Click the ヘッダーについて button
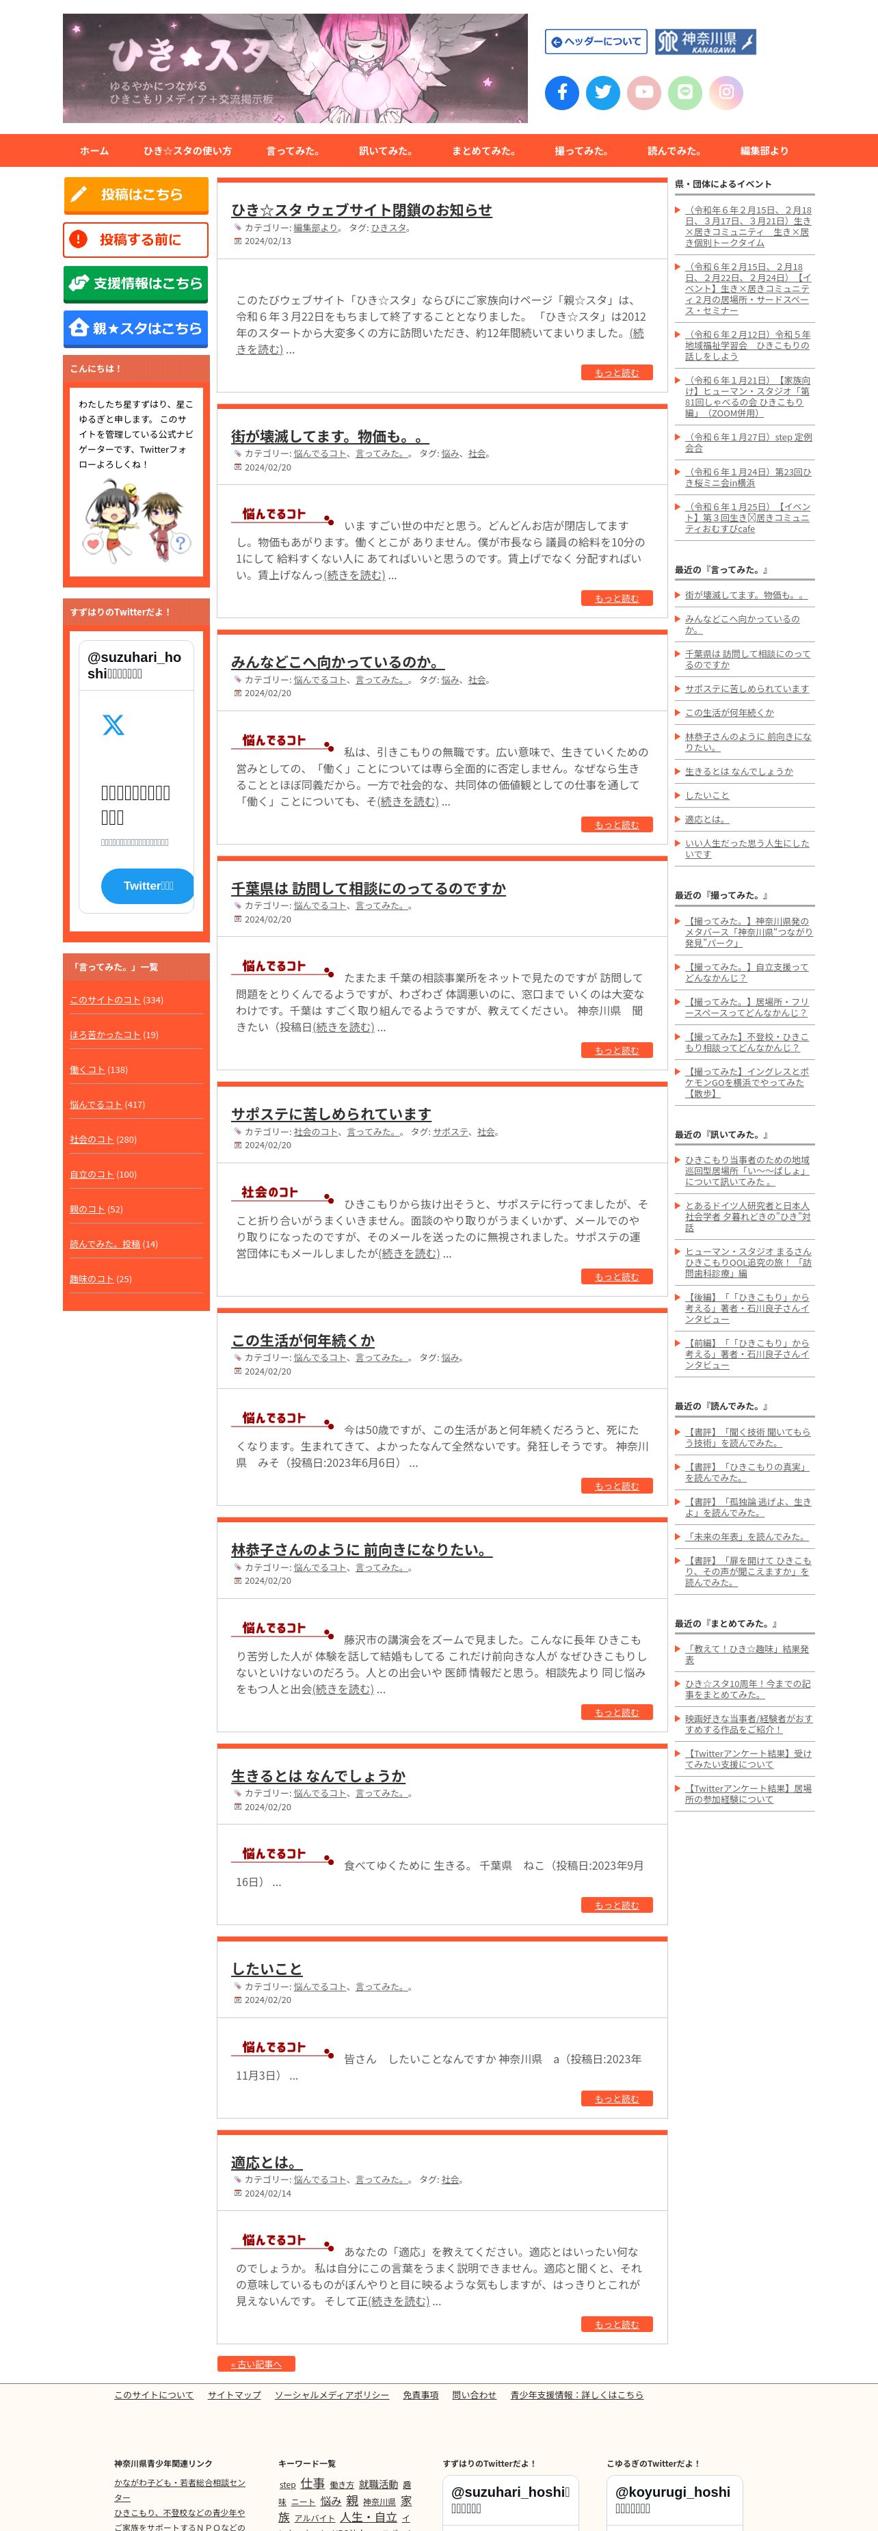The width and height of the screenshot is (878, 2531). [x=596, y=41]
